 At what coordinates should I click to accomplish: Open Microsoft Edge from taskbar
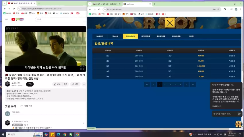[x=59, y=134]
